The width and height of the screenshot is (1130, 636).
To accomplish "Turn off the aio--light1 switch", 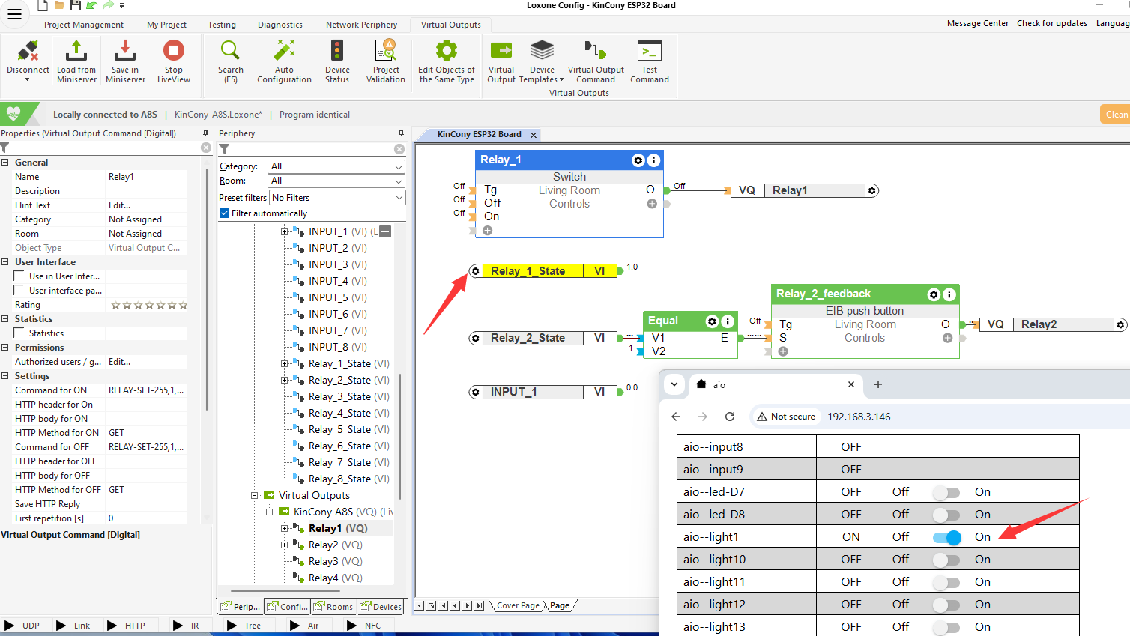I will [x=946, y=537].
